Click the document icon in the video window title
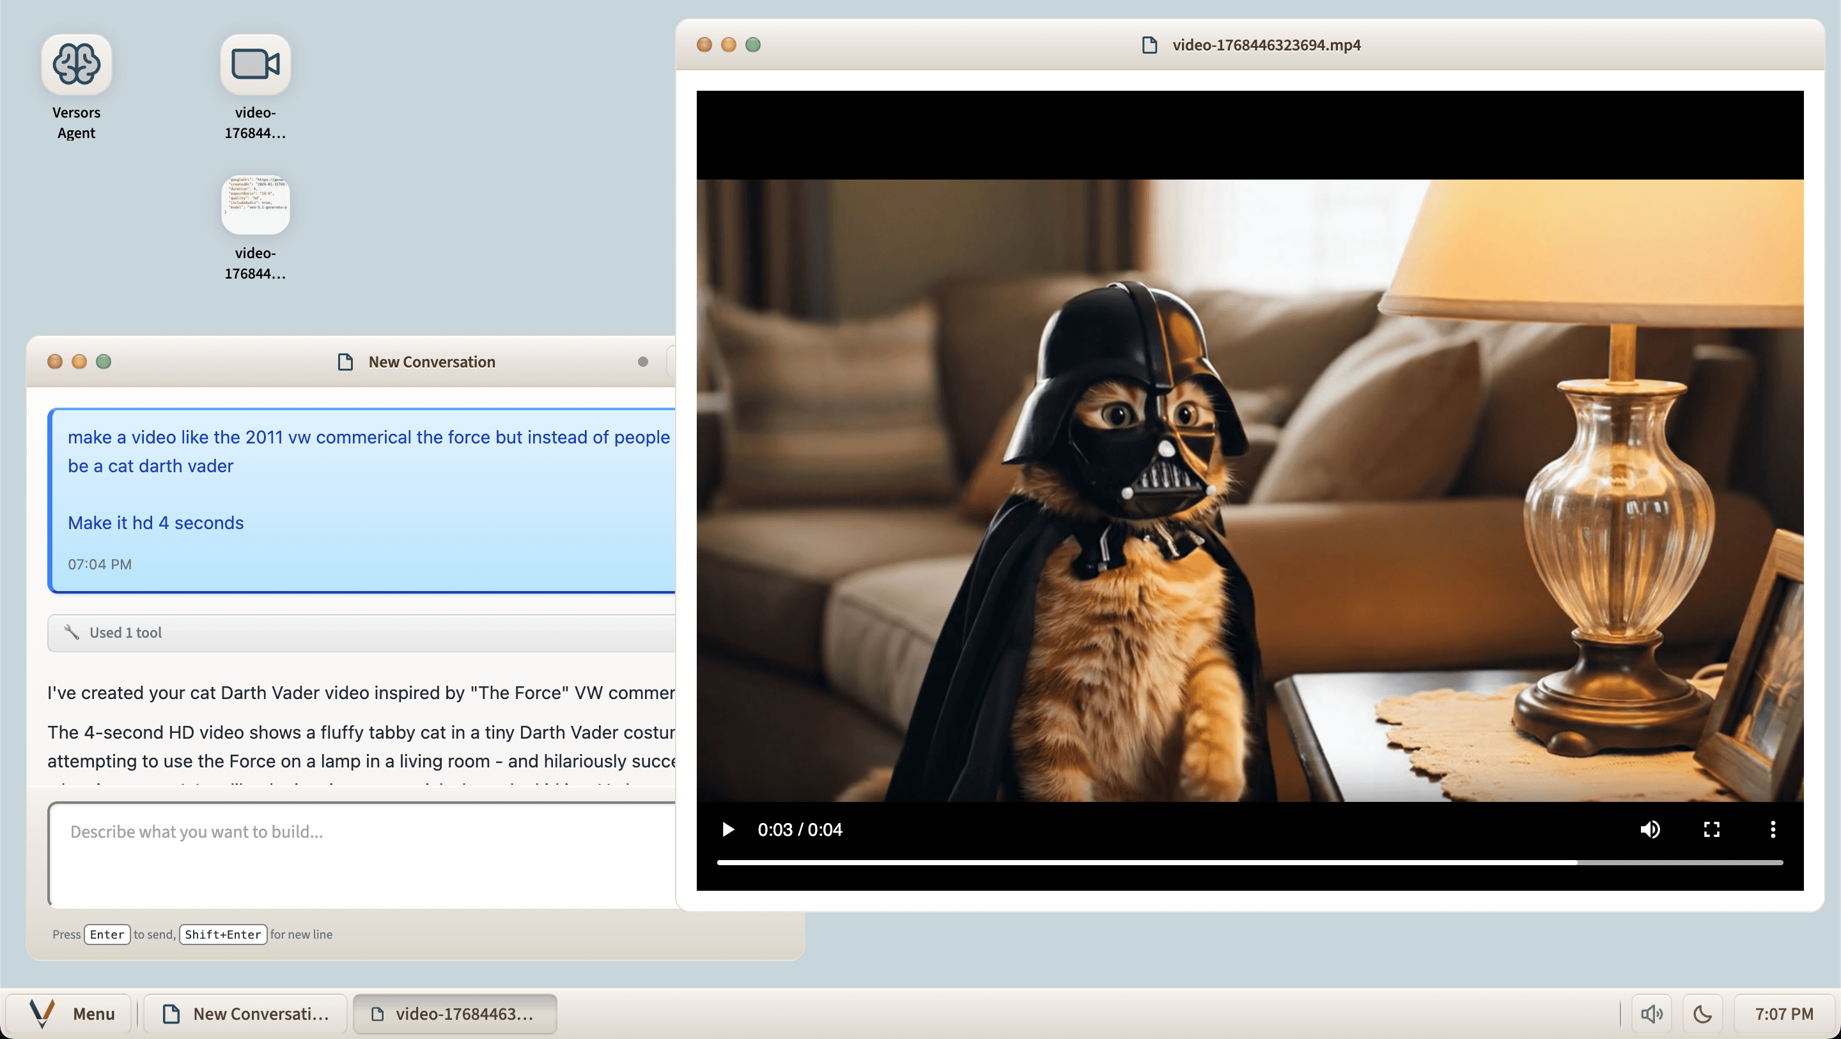Viewport: 1841px width, 1039px height. [1149, 45]
